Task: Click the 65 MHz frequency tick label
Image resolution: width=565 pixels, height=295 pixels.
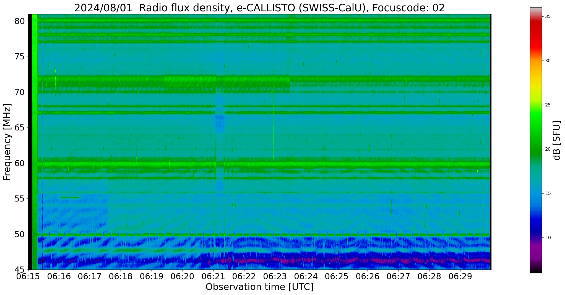Action: pyautogui.click(x=20, y=128)
